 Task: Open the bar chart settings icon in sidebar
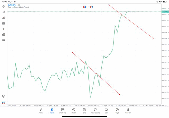pyautogui.click(x=4, y=18)
